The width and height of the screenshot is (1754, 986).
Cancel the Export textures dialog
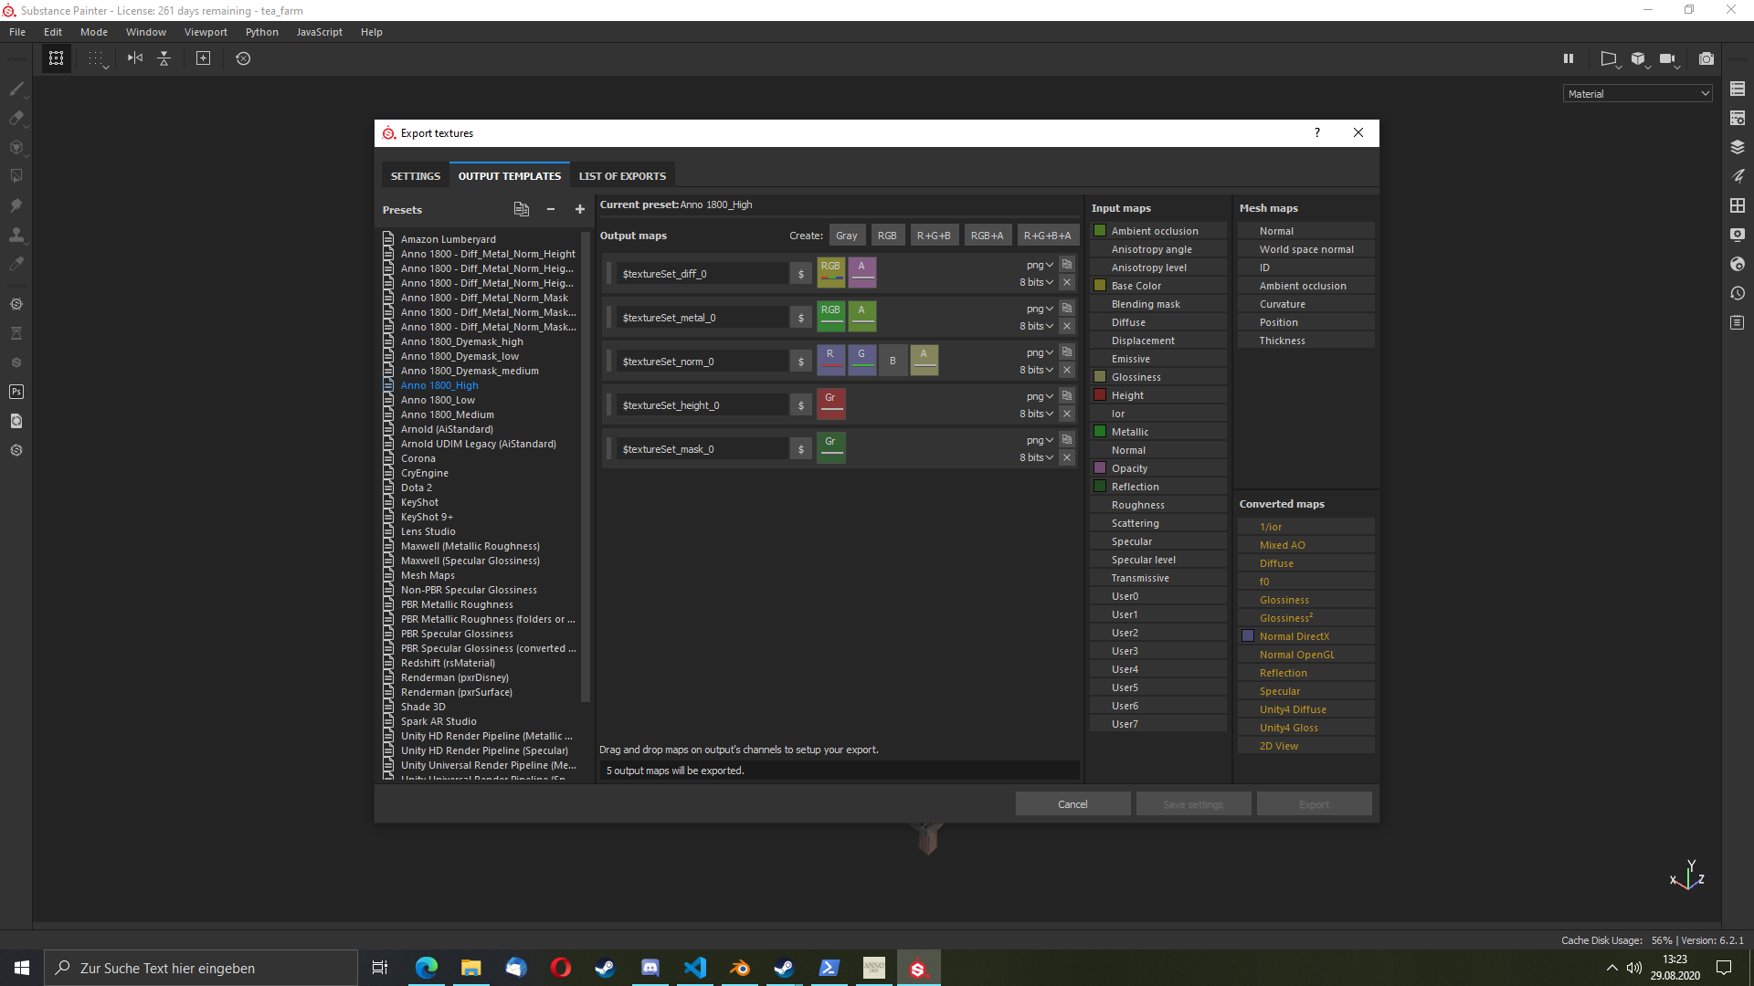(x=1072, y=804)
